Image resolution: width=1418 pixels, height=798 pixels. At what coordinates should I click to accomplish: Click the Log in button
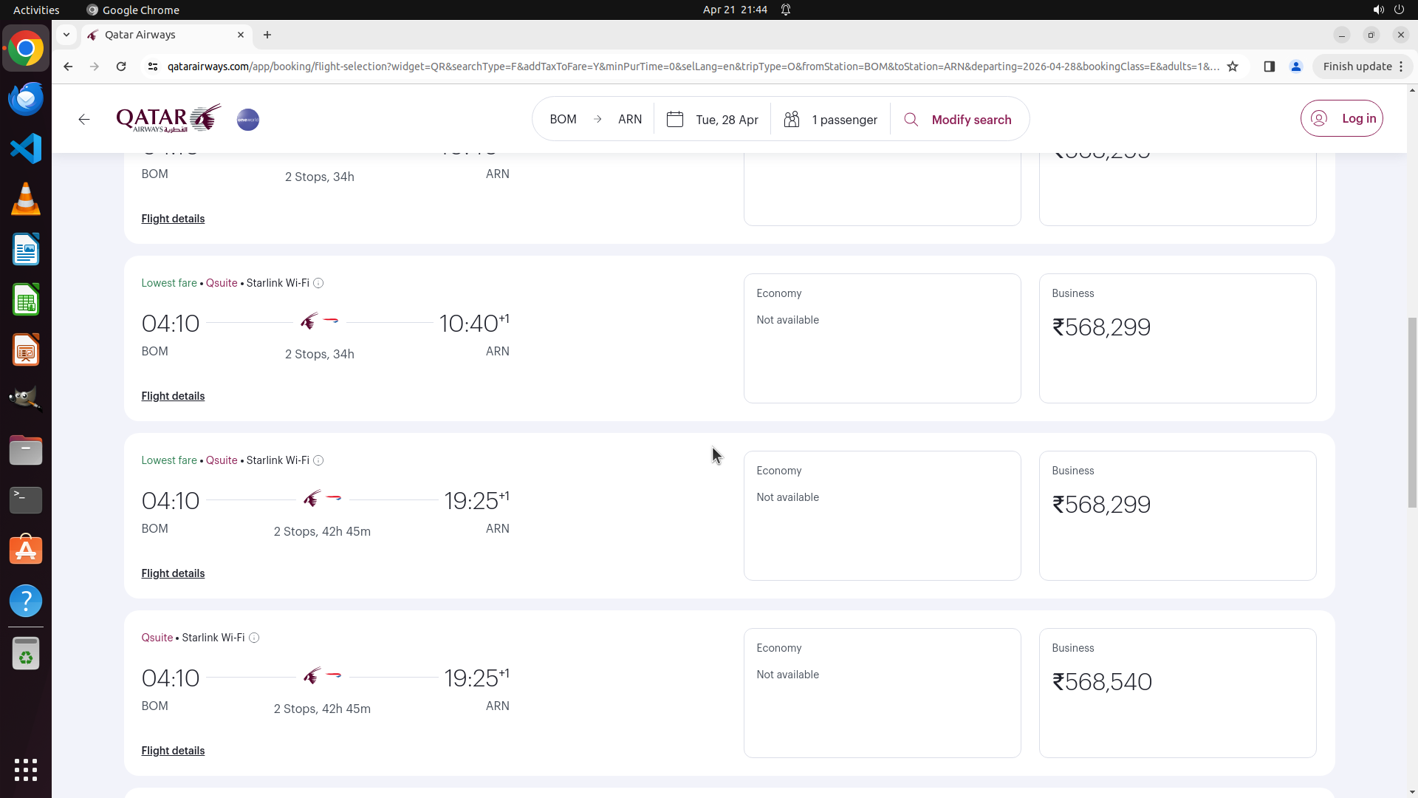click(1342, 118)
